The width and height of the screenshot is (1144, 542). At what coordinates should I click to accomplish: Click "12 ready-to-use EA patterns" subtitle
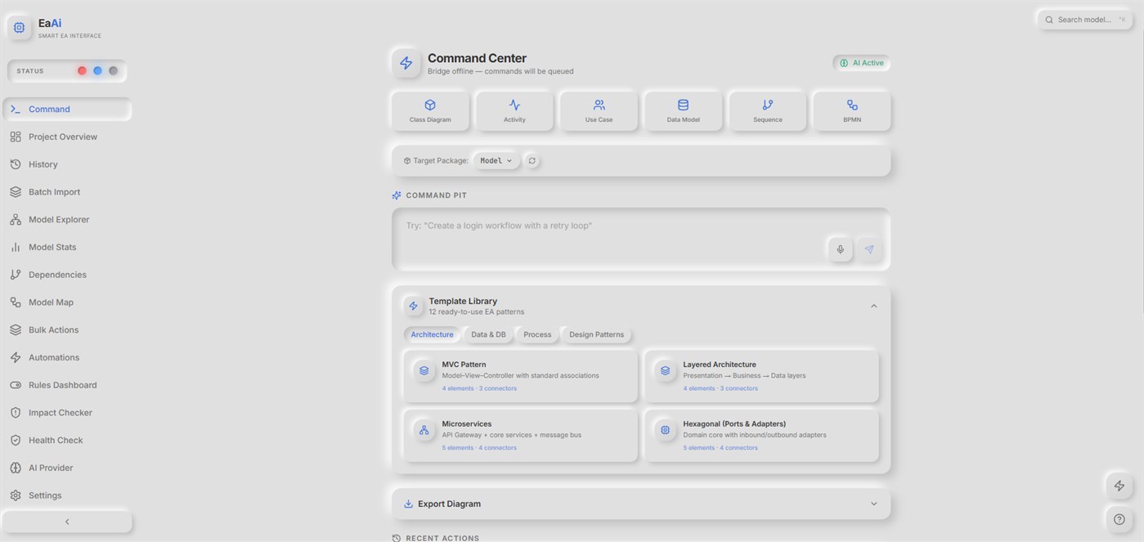477,311
